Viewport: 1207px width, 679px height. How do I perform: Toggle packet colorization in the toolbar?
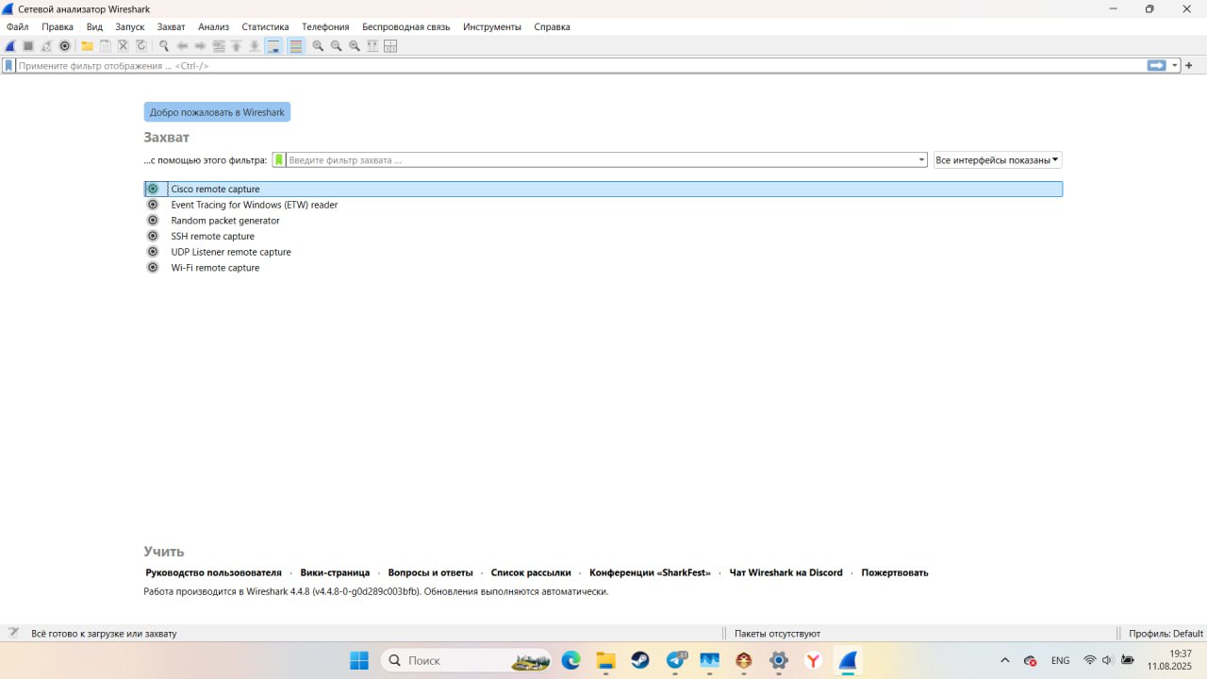click(296, 46)
